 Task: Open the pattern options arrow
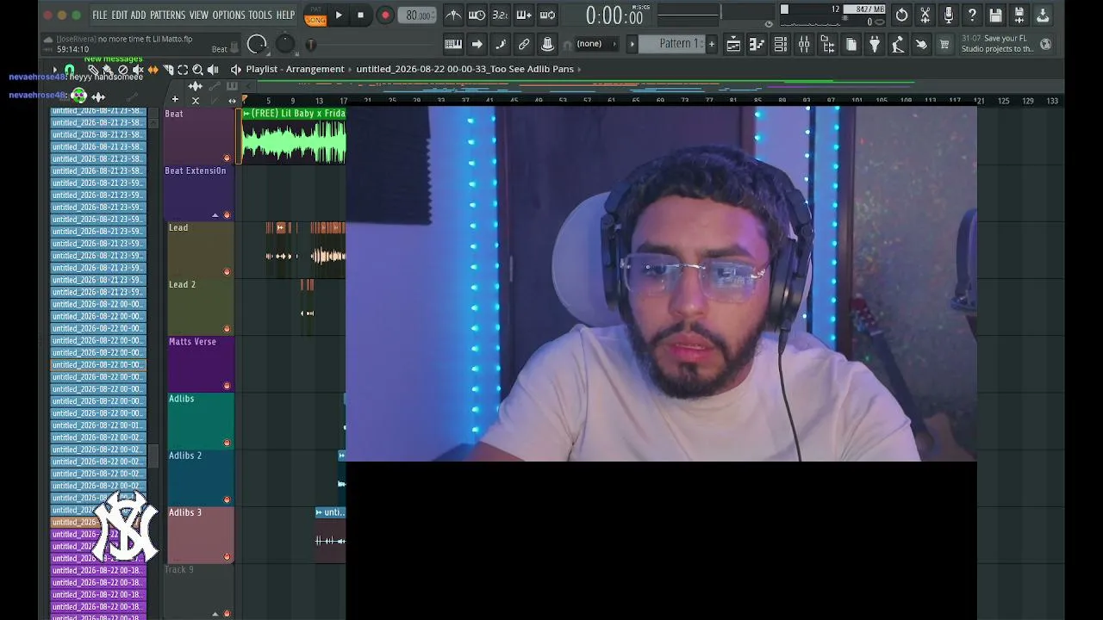632,44
